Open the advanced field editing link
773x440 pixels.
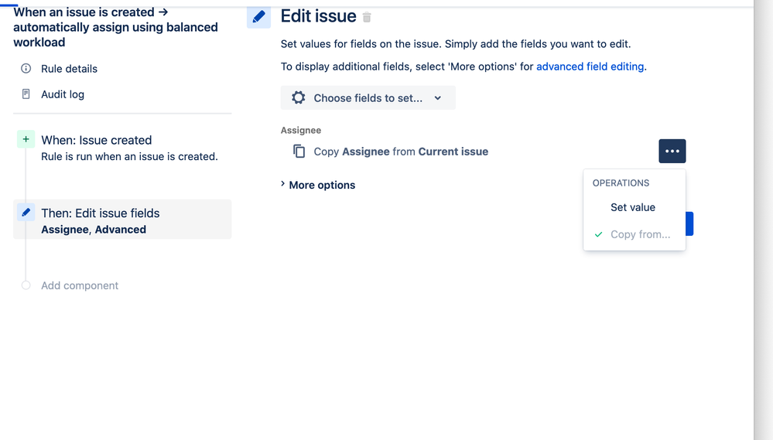(590, 67)
